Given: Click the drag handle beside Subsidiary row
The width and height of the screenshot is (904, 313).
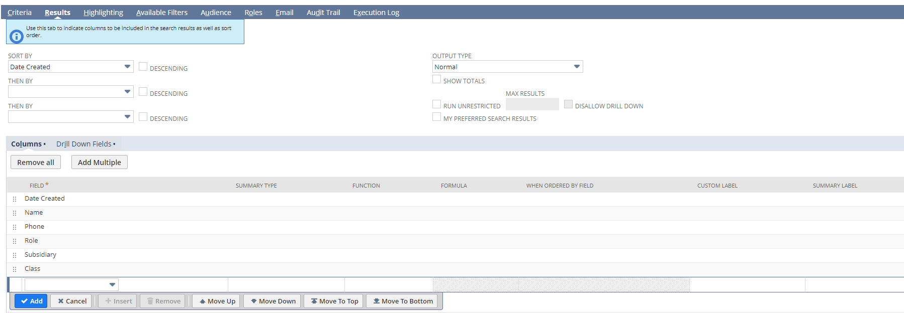Looking at the screenshot, I should 15,255.
